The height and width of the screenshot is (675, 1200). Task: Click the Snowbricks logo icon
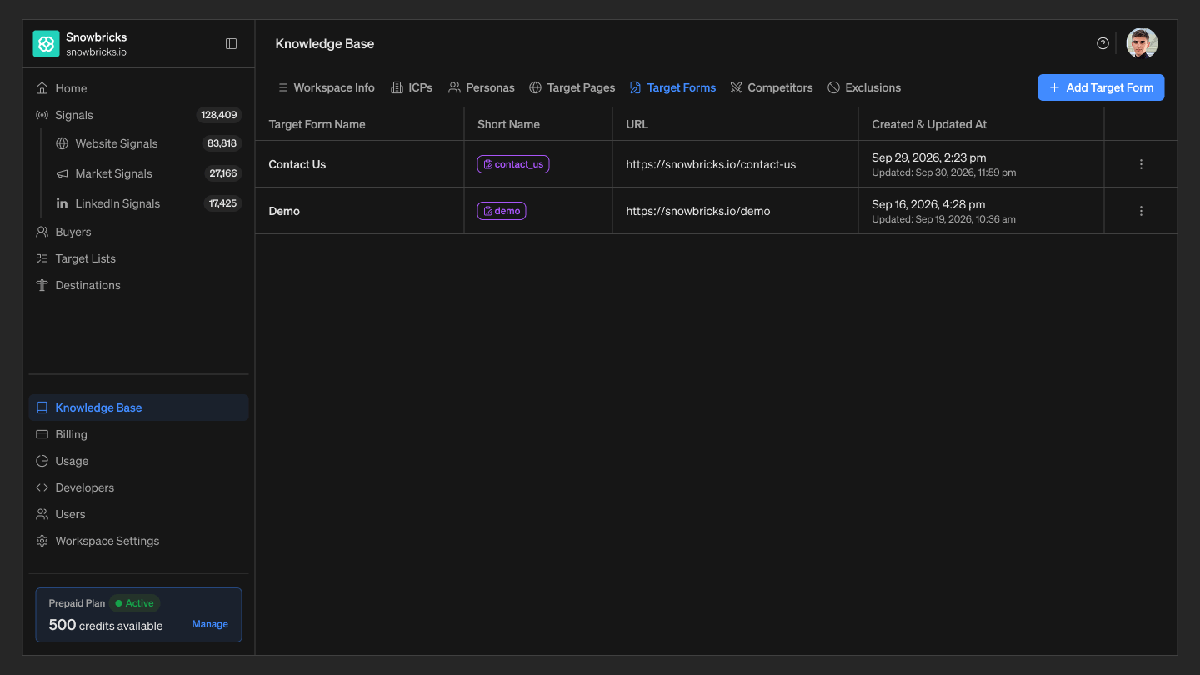coord(46,43)
